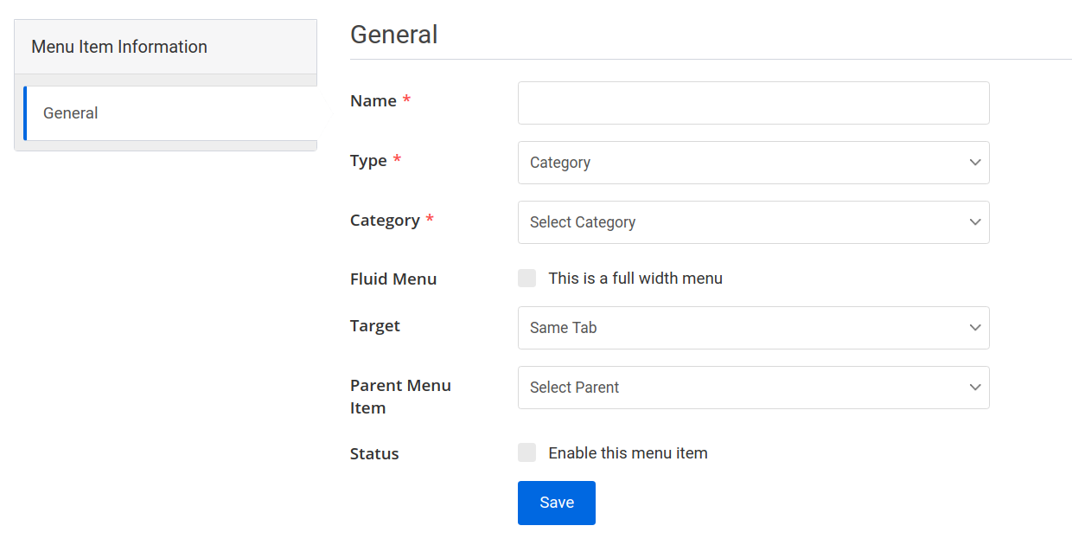The height and width of the screenshot is (545, 1072).
Task: Click the Status field label
Action: click(x=374, y=452)
